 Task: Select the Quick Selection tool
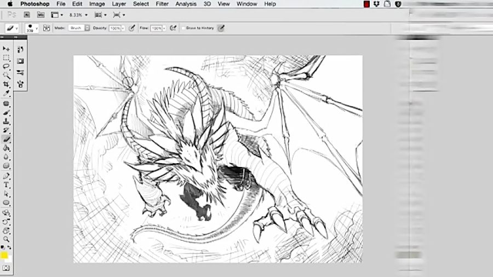point(6,76)
